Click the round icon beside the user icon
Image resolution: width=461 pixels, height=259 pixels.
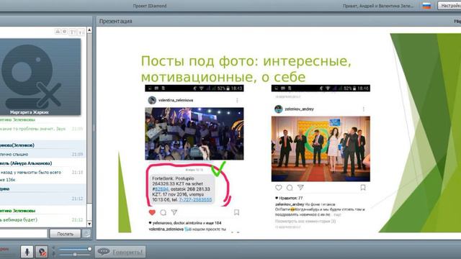point(64,32)
